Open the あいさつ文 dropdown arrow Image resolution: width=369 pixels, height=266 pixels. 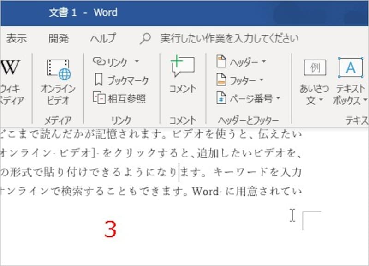[x=321, y=100]
